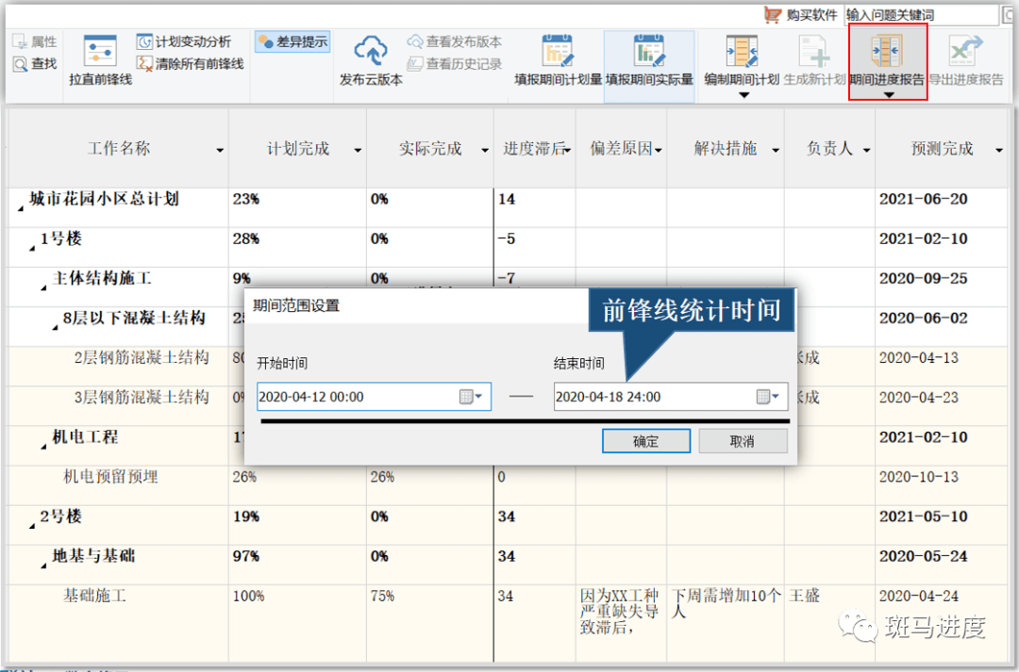This screenshot has height=672, width=1019.
Task: Select 填报期间计划量
Action: coord(559,59)
